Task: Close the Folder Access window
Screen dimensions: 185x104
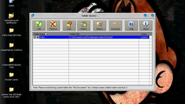Action: 153,15
